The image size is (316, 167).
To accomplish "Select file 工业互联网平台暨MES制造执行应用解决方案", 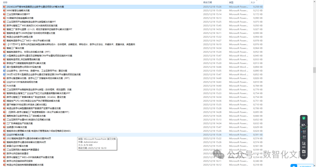I will (x=28, y=119).
